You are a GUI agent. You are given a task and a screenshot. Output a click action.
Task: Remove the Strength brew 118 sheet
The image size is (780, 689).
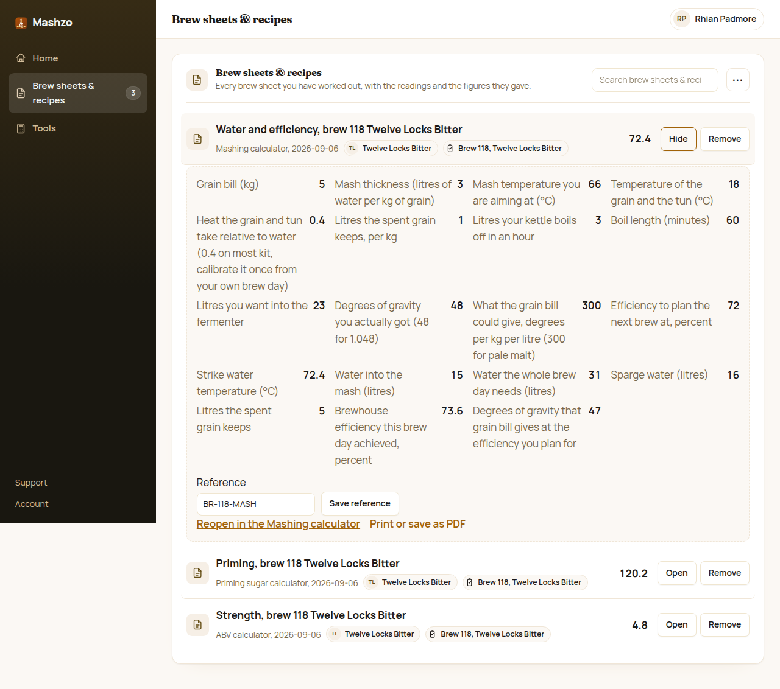(725, 624)
